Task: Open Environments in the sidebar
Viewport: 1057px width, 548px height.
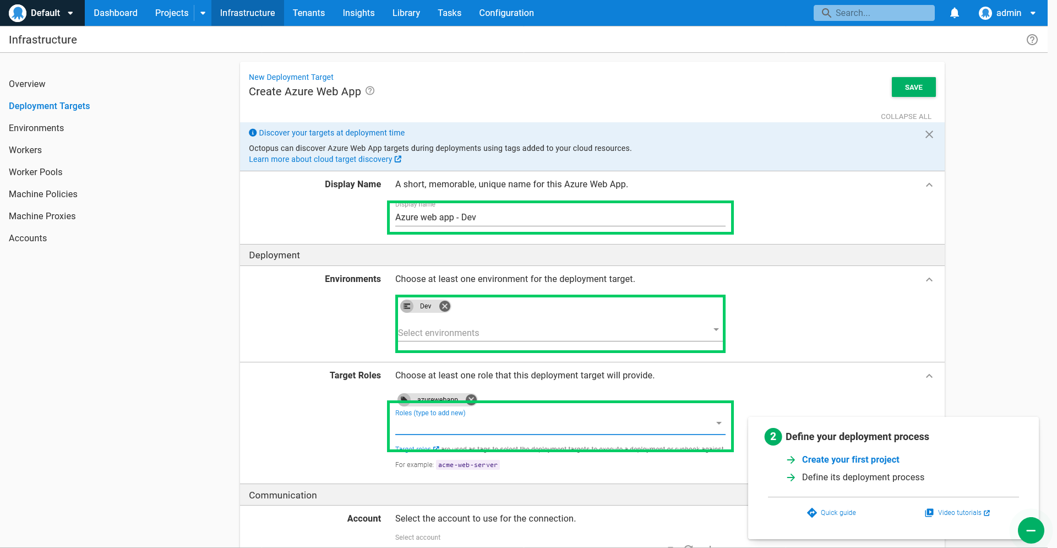Action: click(36, 128)
